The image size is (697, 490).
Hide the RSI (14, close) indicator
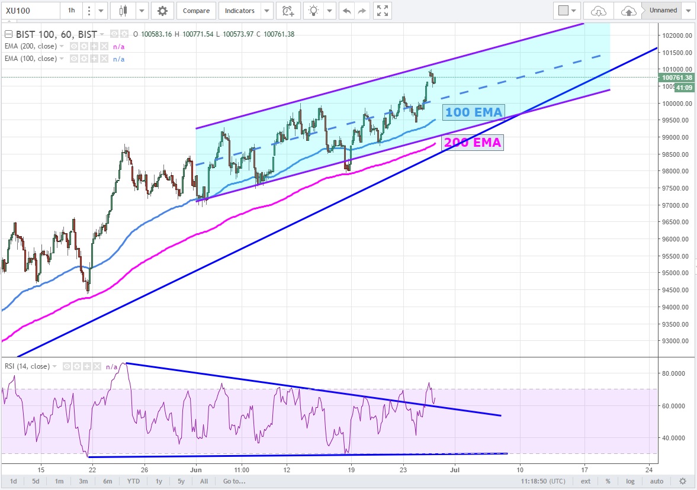(x=68, y=367)
